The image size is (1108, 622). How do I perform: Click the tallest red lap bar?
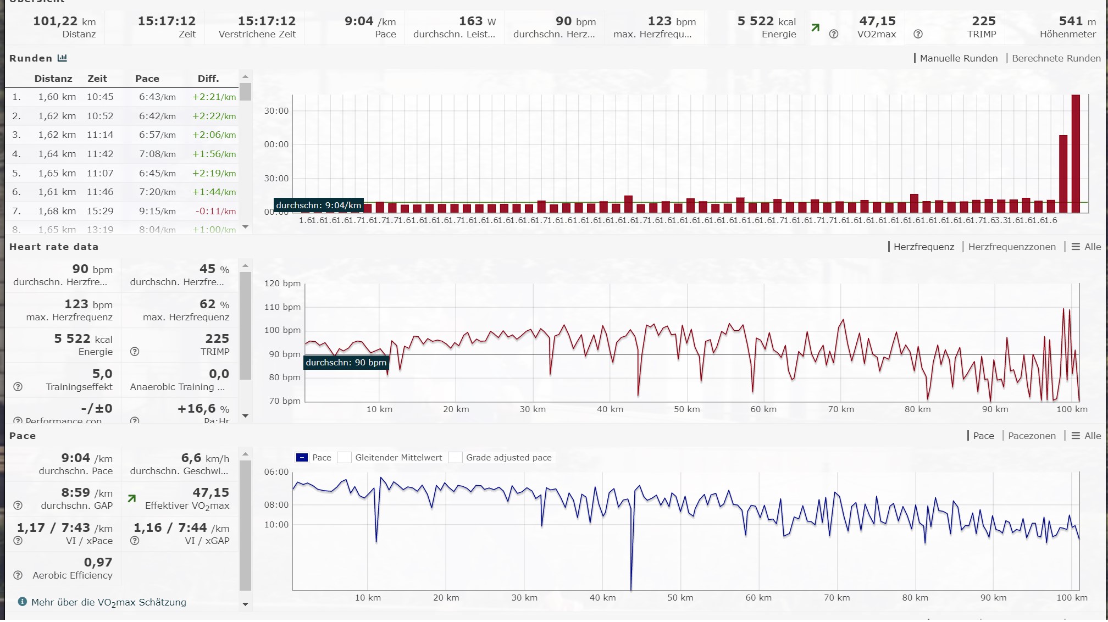(1076, 154)
